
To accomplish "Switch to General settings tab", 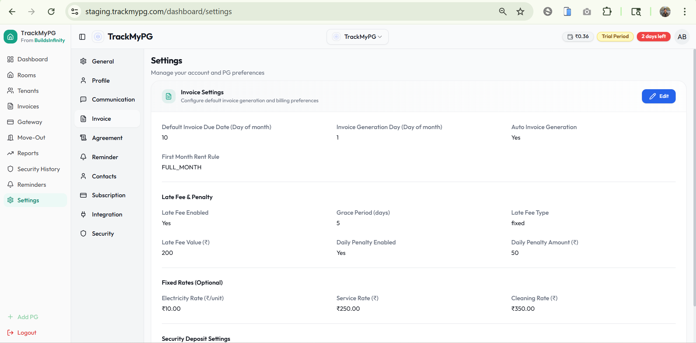I will pyautogui.click(x=107, y=61).
